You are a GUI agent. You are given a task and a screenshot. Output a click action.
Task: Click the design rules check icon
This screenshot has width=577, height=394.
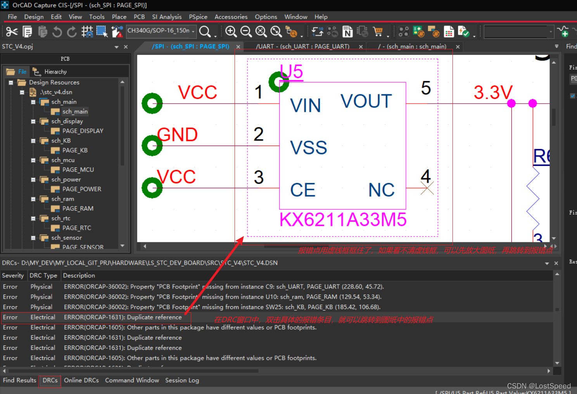coord(463,31)
